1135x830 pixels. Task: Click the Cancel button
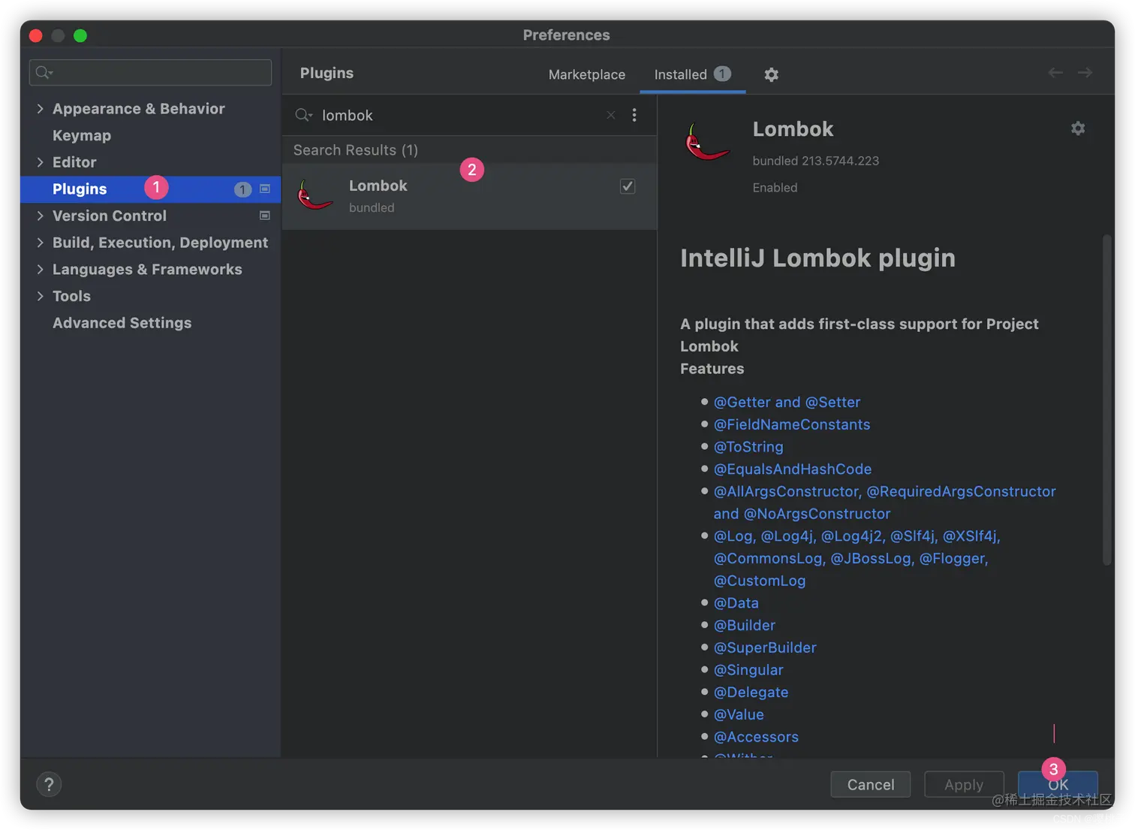click(871, 784)
